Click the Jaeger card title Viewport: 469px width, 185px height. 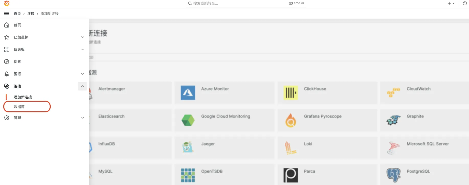208,144
